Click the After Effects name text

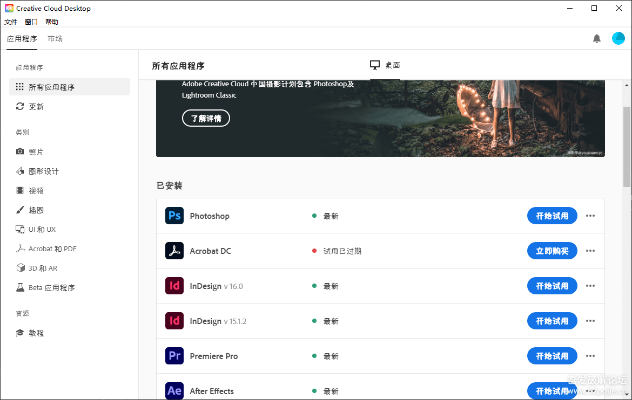click(x=212, y=391)
